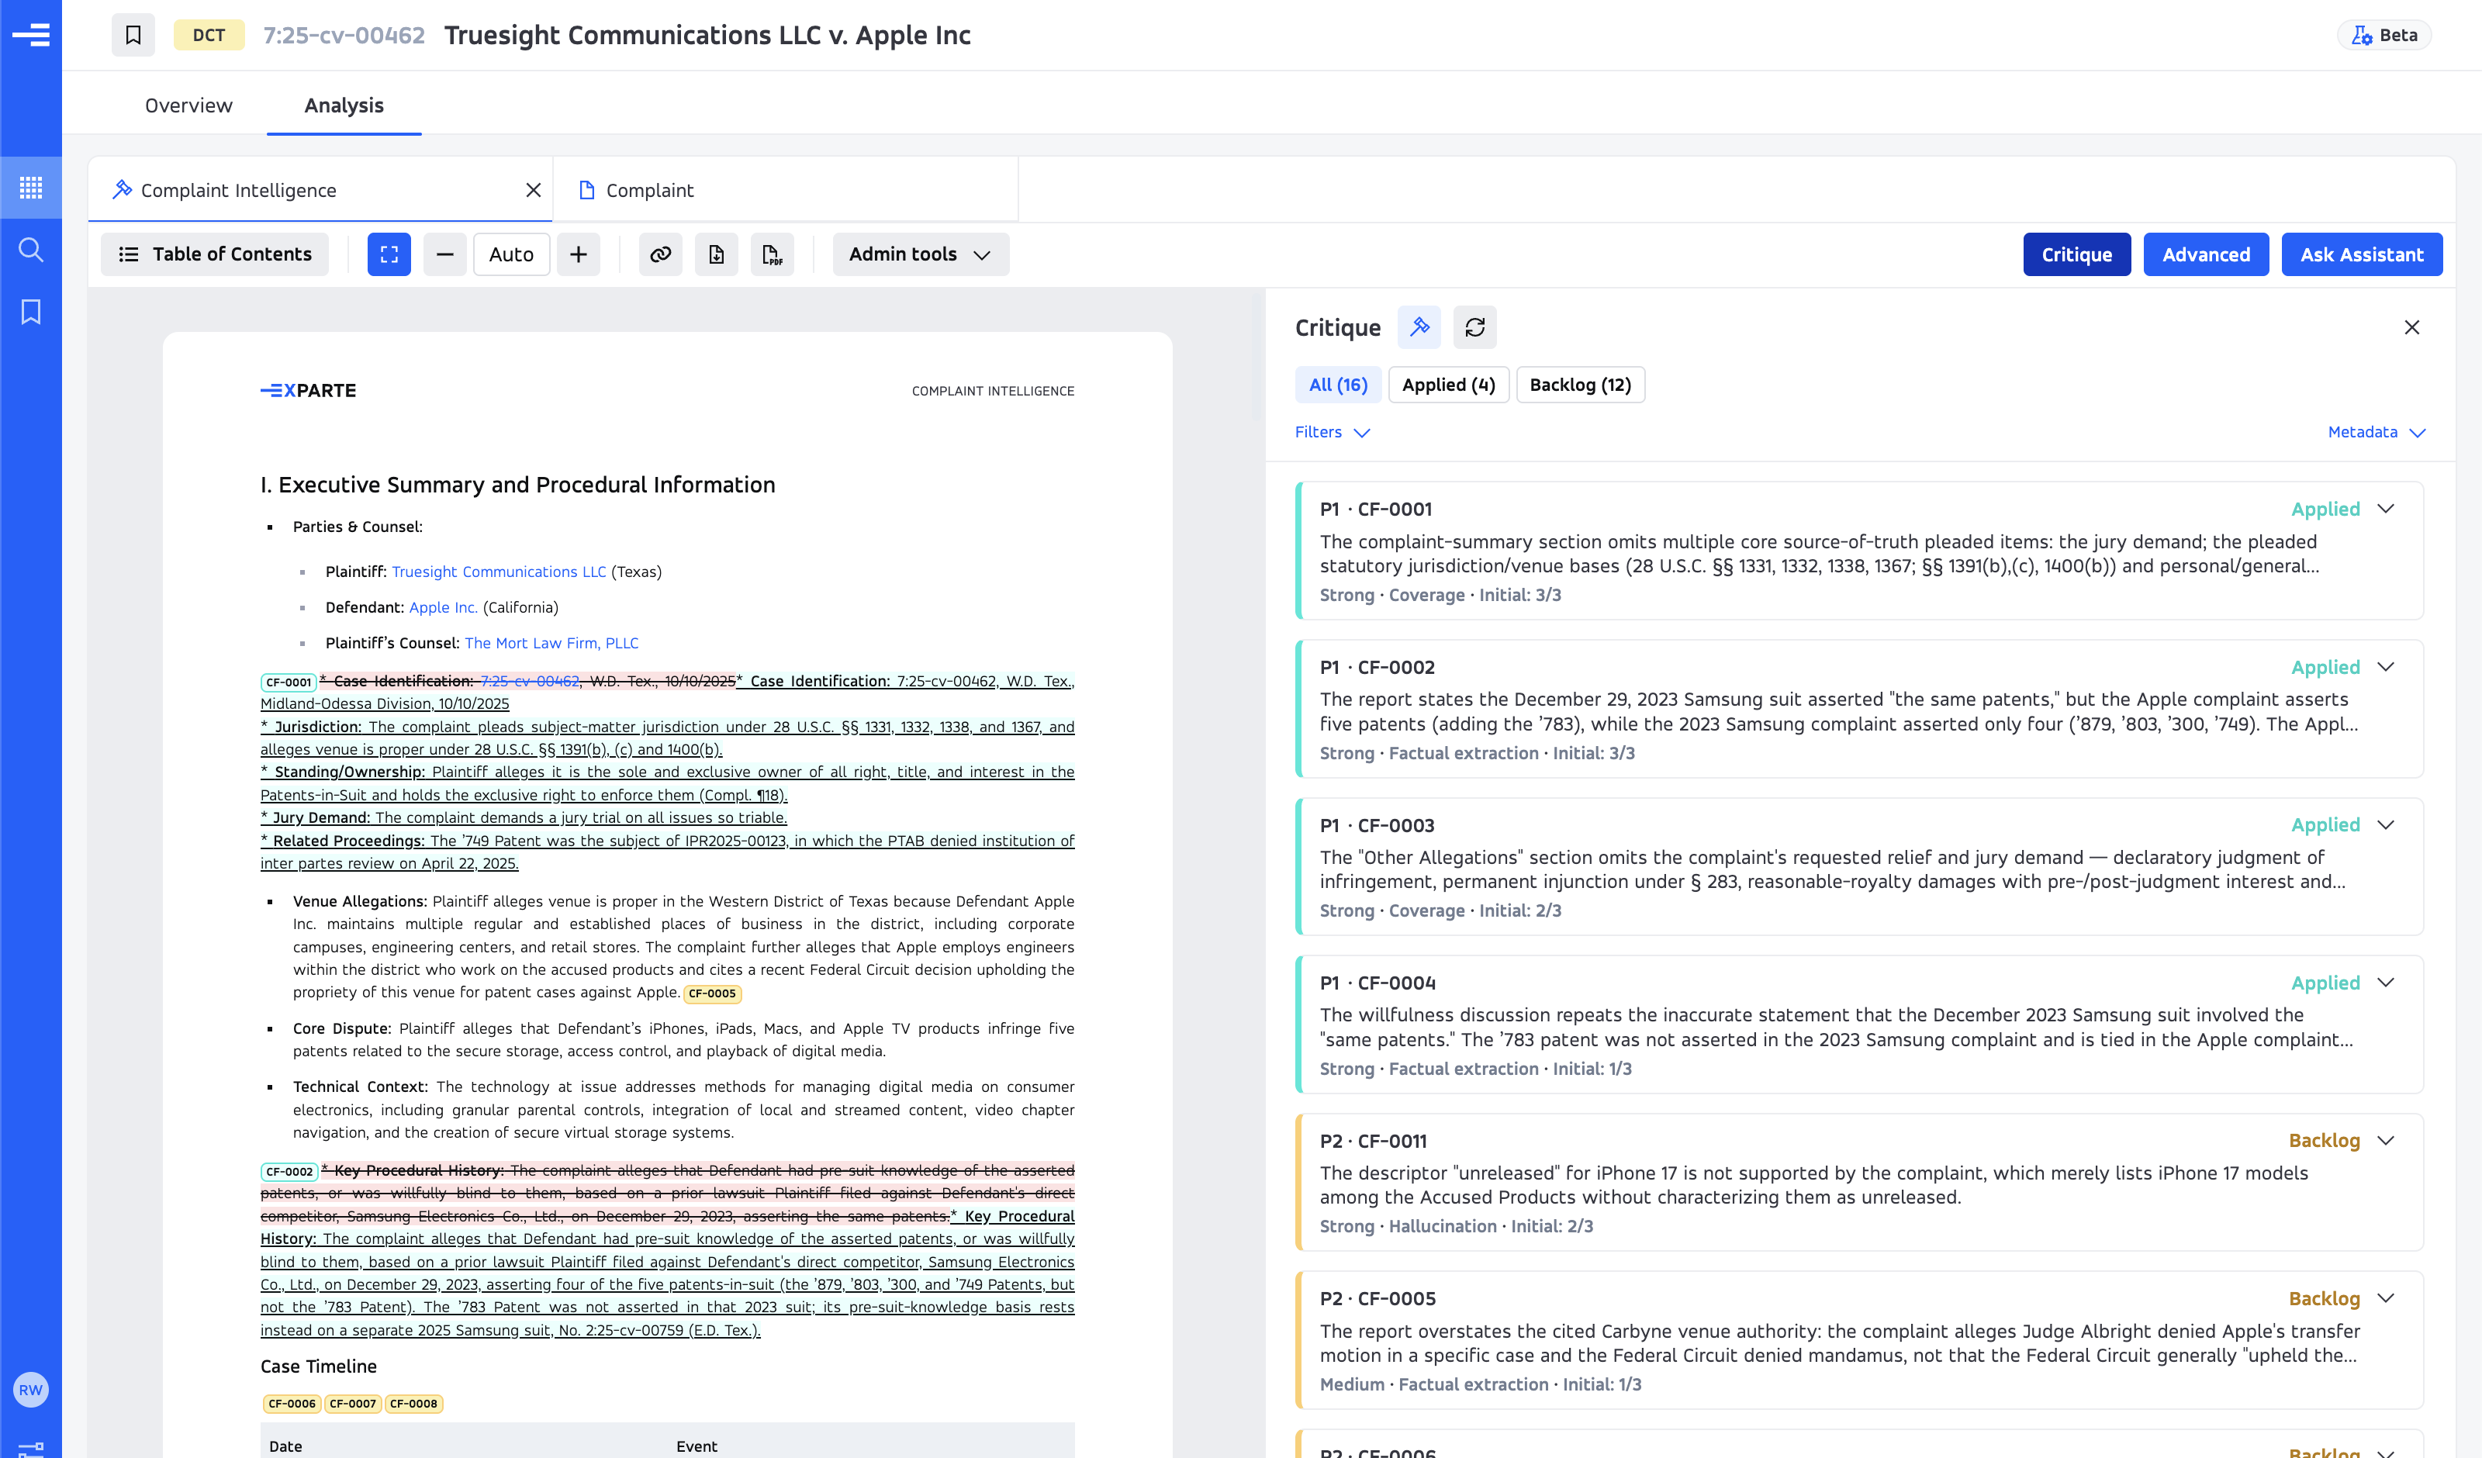Click the Advanced button
This screenshot has width=2482, height=1458.
[2205, 254]
